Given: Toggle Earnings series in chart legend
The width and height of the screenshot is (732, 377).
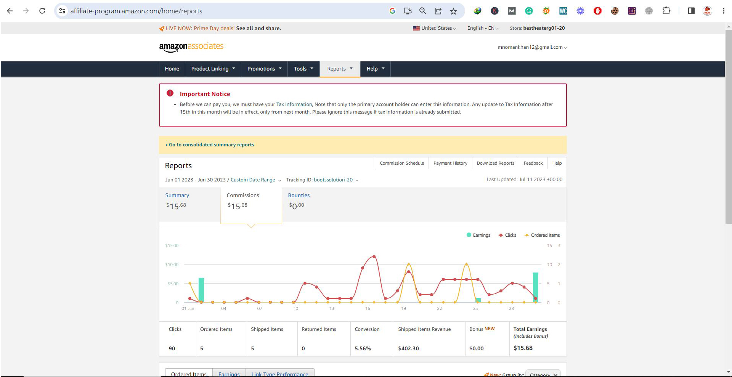Looking at the screenshot, I should point(478,235).
